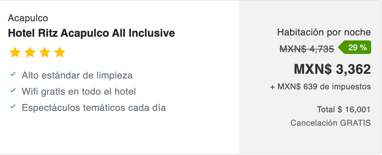Click Wifi gratis en todo el hotel text
The width and height of the screenshot is (382, 155).
pos(79,91)
